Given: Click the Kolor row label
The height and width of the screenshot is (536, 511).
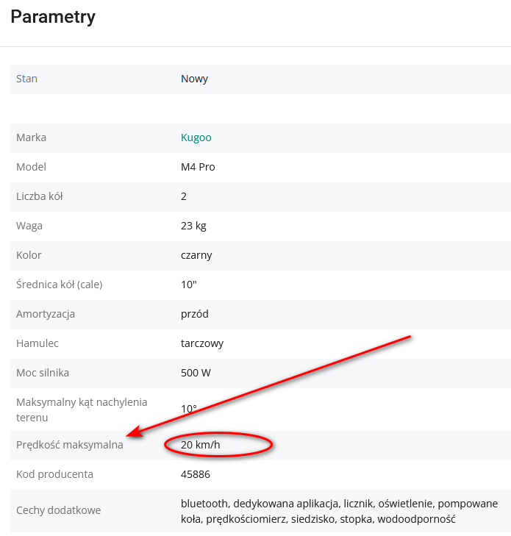Looking at the screenshot, I should click(29, 255).
